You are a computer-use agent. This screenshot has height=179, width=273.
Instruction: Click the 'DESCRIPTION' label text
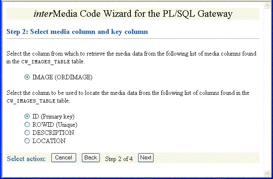coord(53,133)
